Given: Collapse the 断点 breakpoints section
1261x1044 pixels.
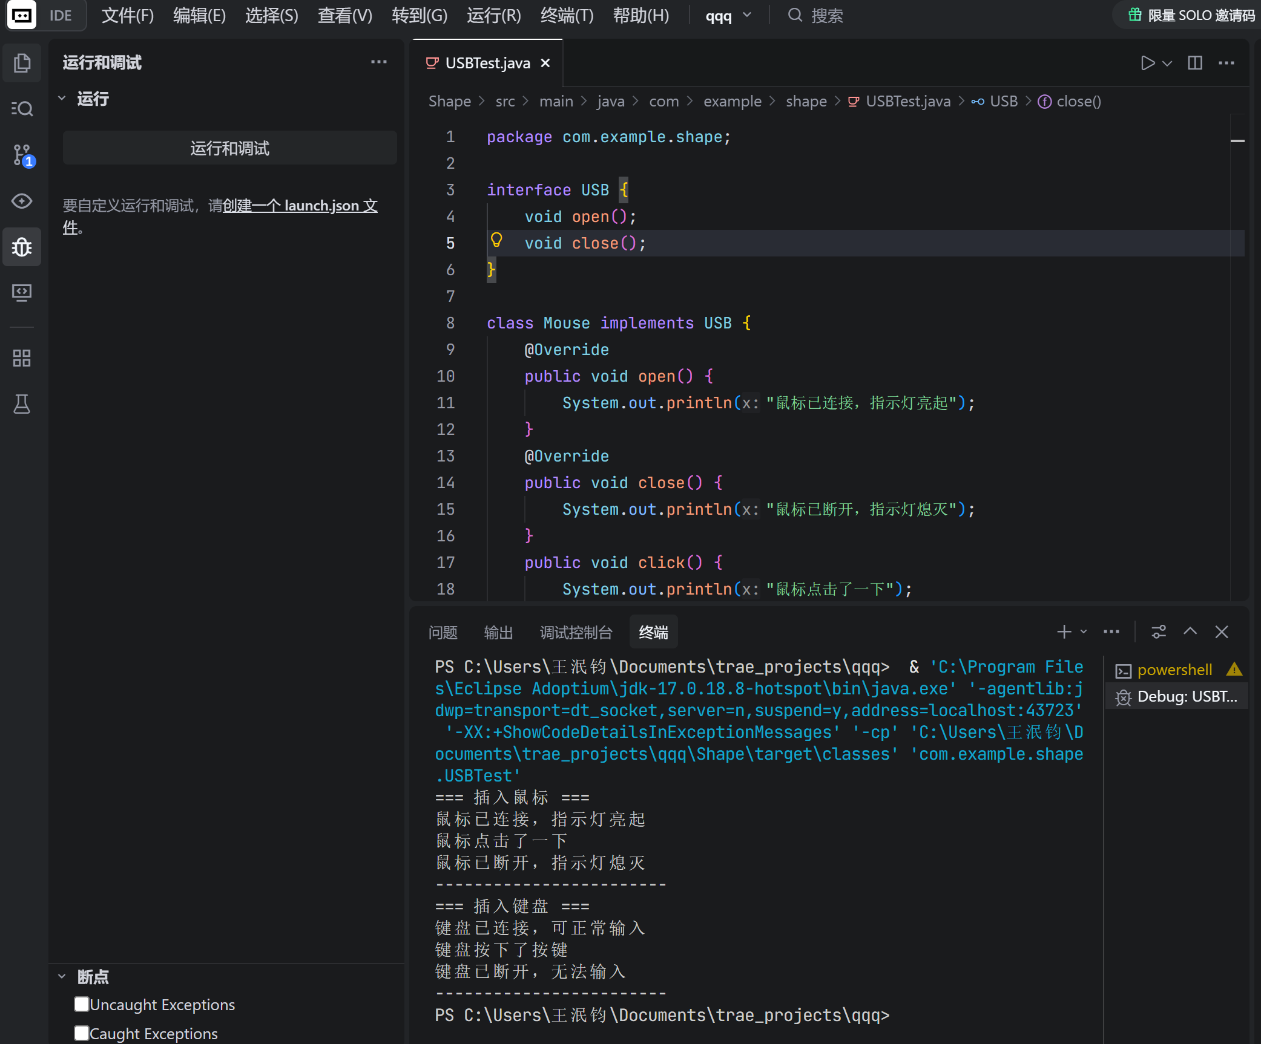Looking at the screenshot, I should click(62, 976).
